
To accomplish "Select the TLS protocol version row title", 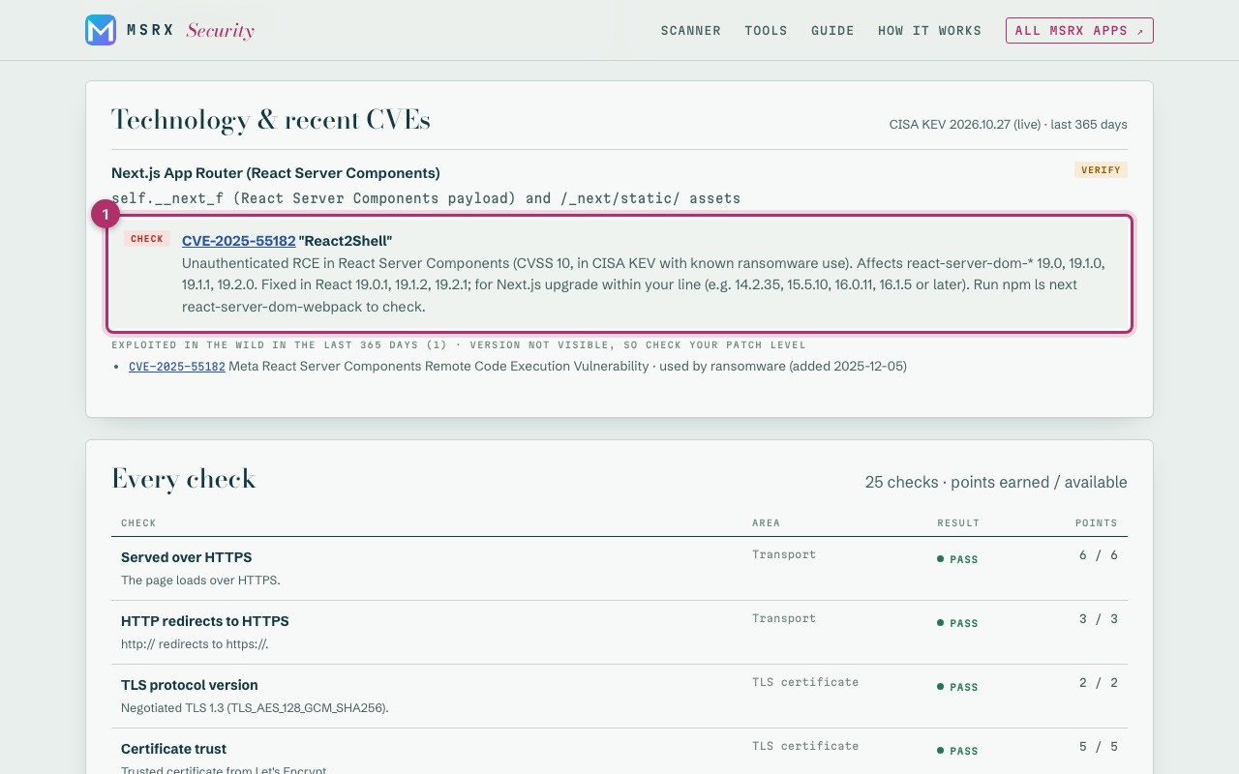I will [x=190, y=685].
